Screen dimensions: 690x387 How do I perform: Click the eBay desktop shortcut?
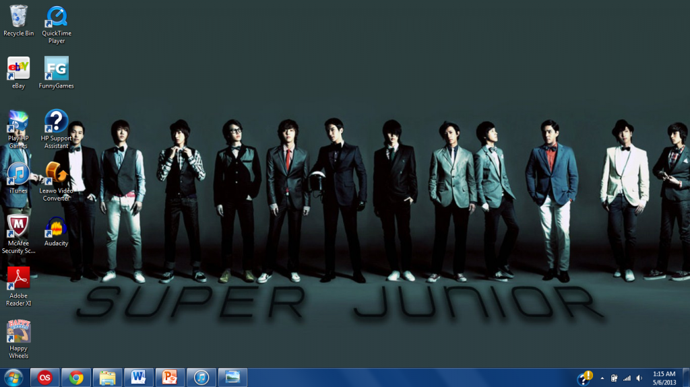[18, 73]
